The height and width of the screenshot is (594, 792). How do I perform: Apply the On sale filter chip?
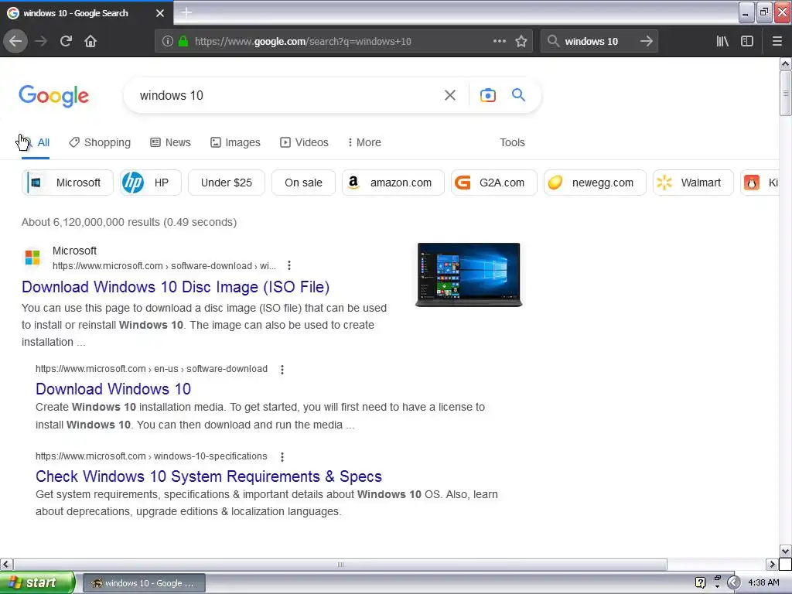click(303, 183)
